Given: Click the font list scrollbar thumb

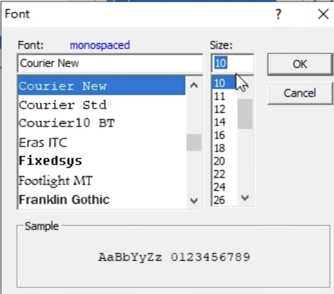Looking at the screenshot, I should (x=194, y=142).
